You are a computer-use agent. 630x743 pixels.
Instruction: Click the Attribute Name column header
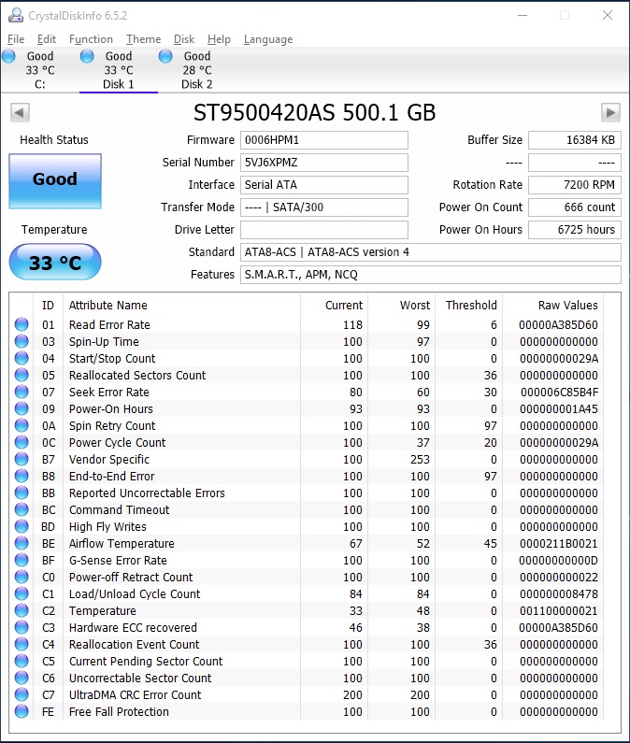click(108, 306)
